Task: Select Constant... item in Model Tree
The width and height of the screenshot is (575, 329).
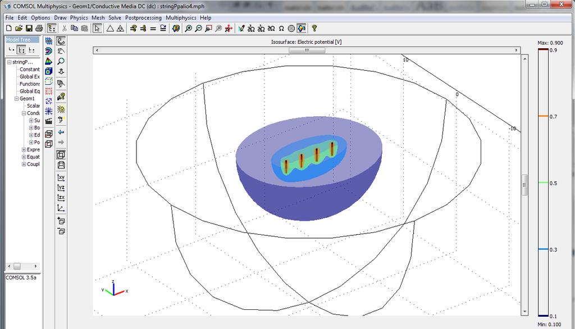Action: [x=30, y=69]
